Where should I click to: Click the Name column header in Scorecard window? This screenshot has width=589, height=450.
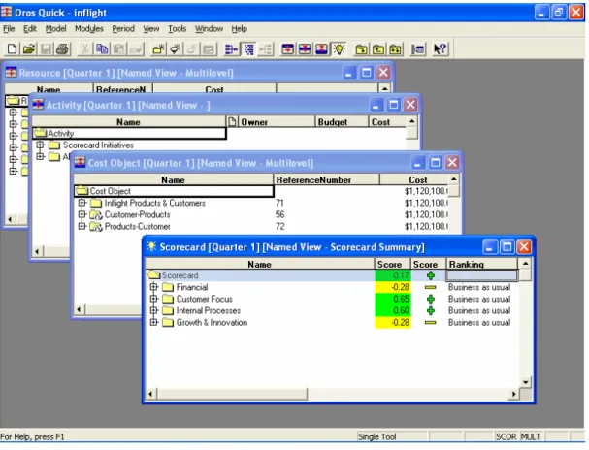259,264
